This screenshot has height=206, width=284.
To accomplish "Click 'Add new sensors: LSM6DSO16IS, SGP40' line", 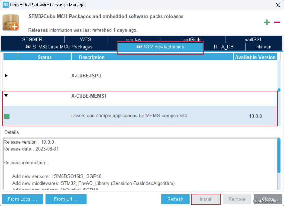I will pyautogui.click(x=57, y=176).
